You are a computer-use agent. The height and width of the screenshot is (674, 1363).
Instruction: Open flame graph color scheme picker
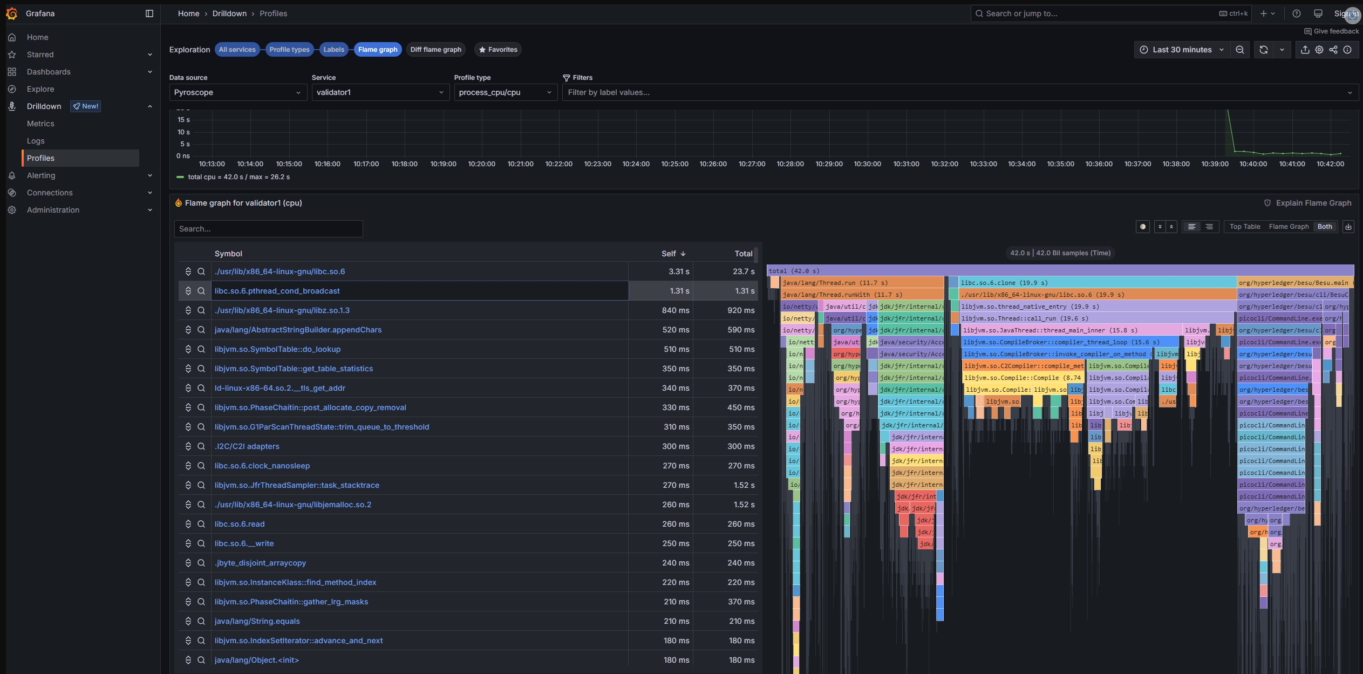(x=1143, y=227)
